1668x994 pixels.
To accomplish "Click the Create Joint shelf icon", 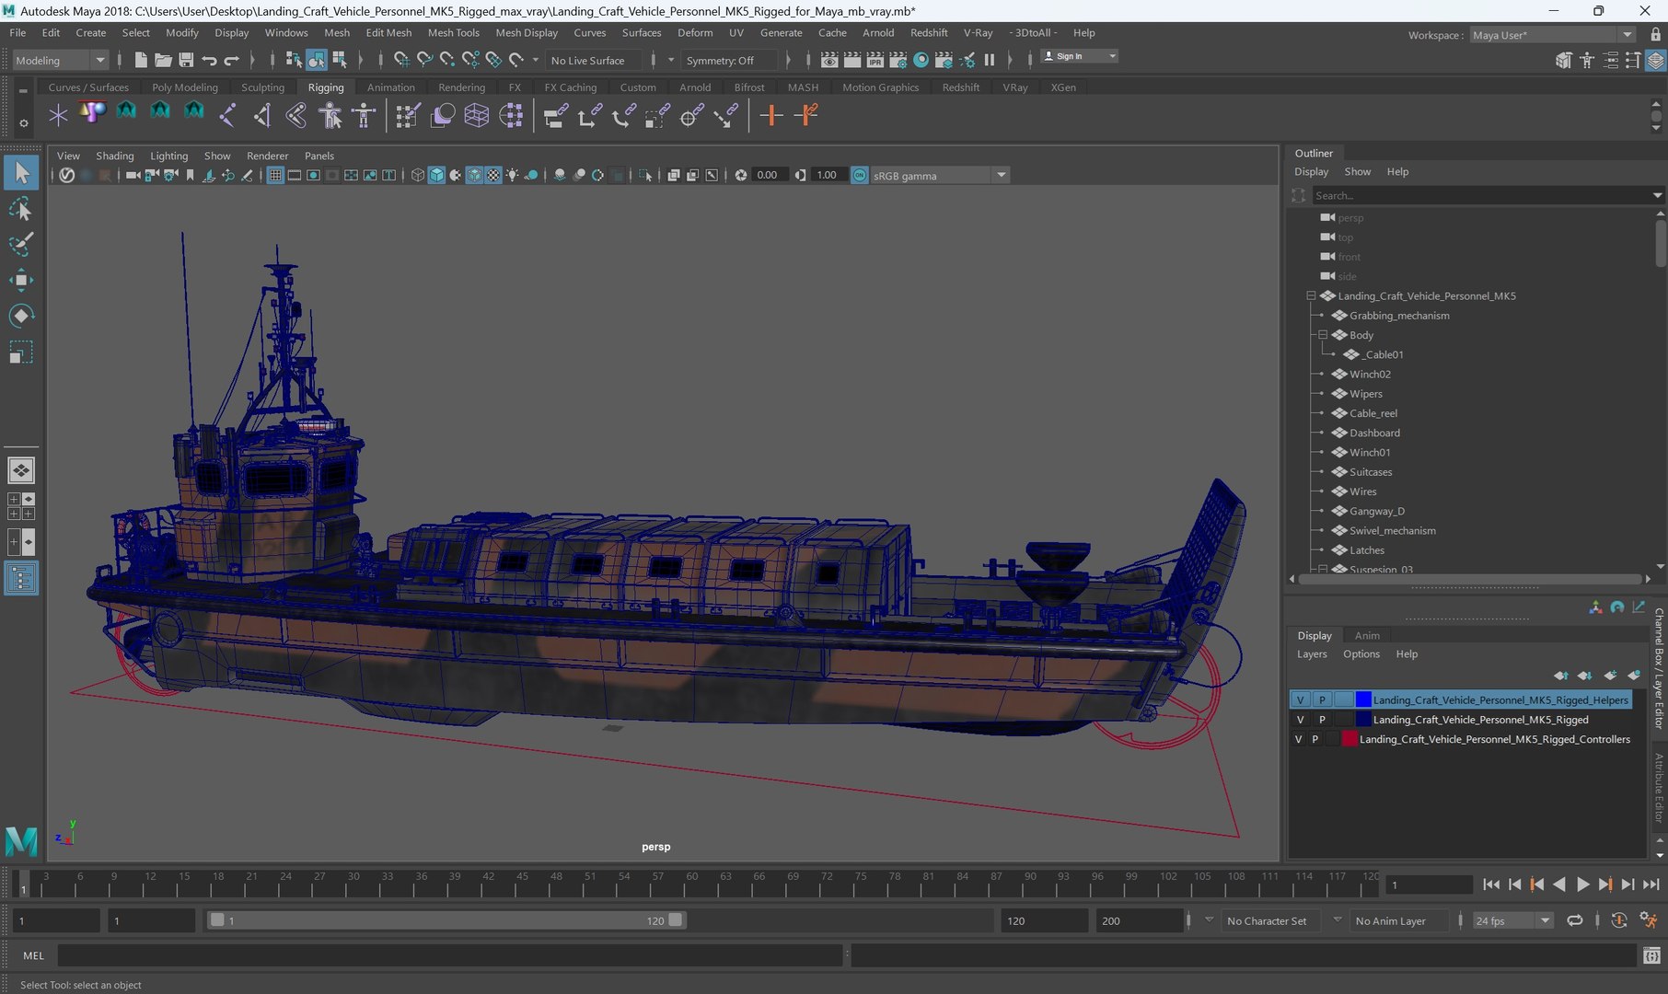I will point(227,115).
